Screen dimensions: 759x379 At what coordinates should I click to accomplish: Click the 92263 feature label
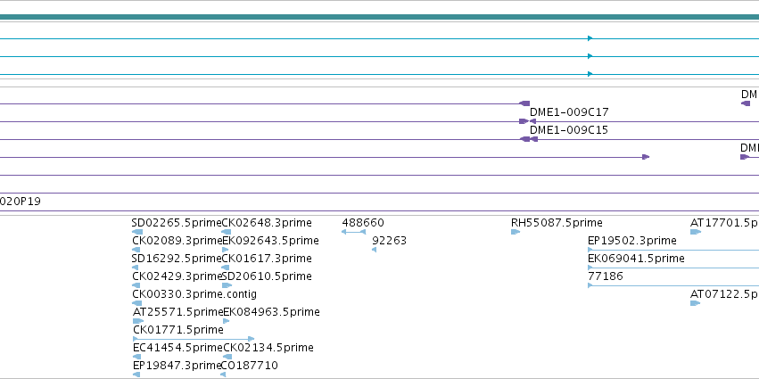[389, 241]
